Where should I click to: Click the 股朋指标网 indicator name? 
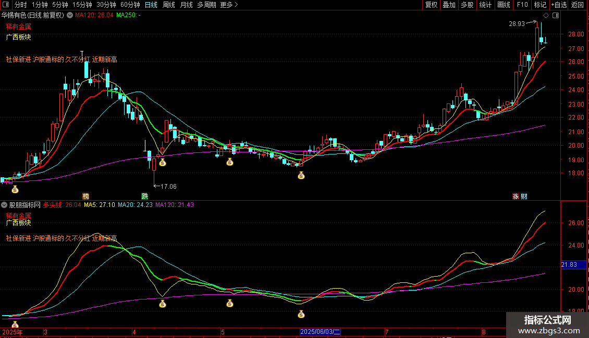[25, 205]
